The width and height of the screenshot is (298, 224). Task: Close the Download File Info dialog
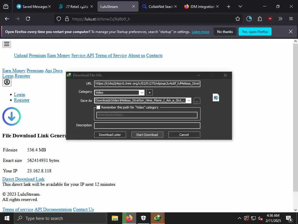pyautogui.click(x=225, y=75)
